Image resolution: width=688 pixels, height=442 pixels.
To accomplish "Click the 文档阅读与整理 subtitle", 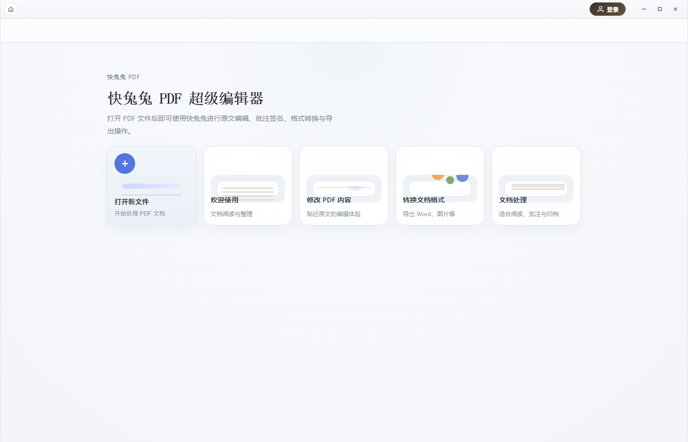I will (x=231, y=214).
